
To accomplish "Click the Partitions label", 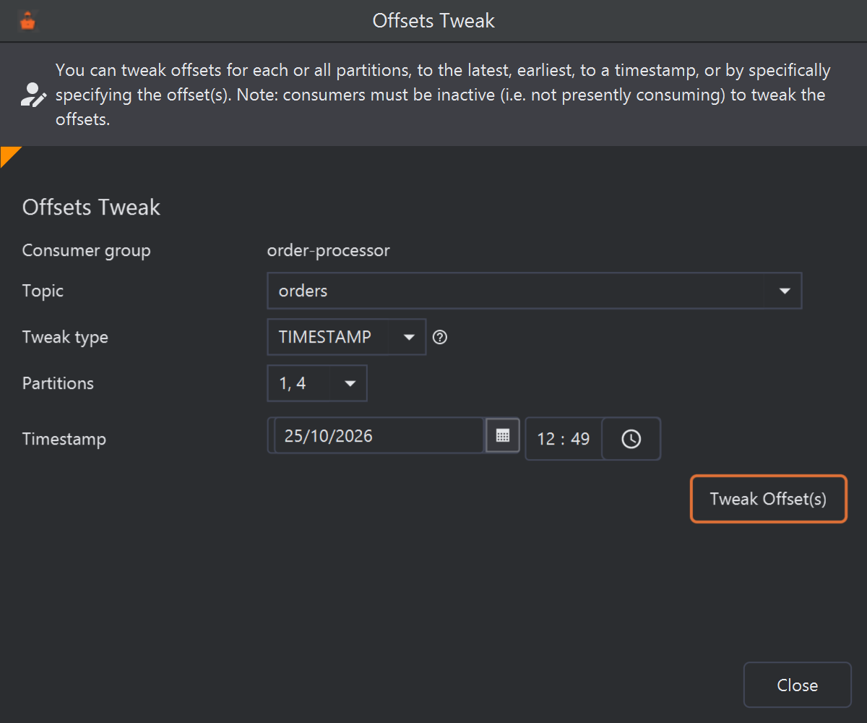I will coord(58,383).
